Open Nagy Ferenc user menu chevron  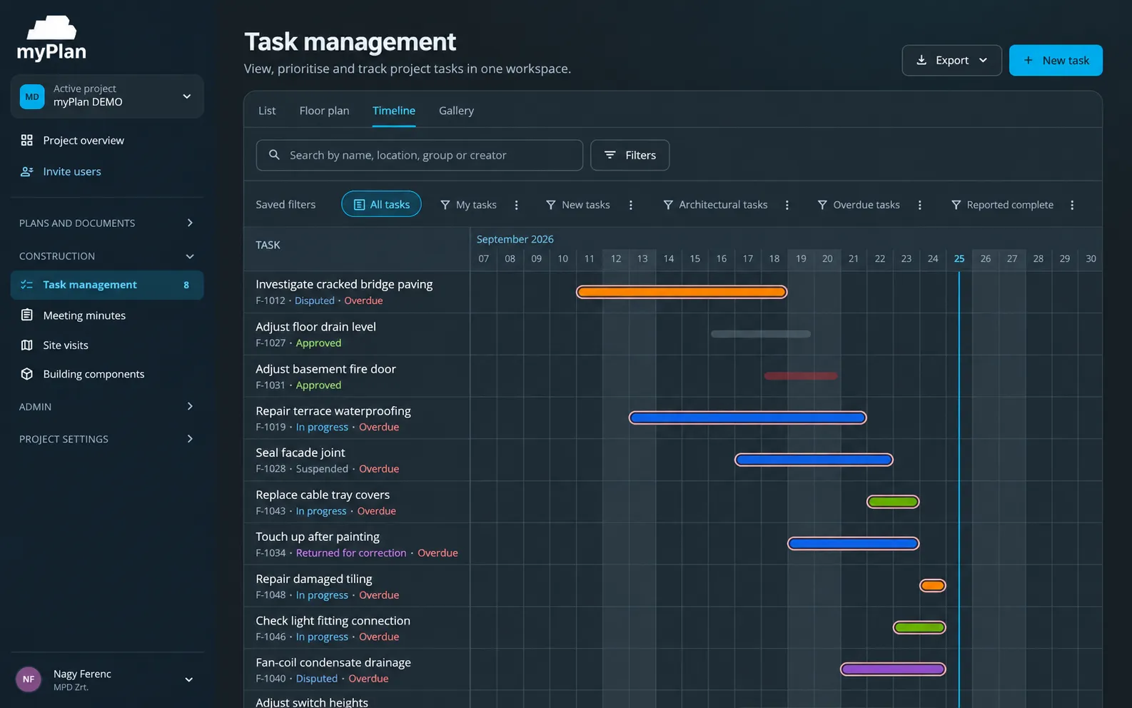189,679
